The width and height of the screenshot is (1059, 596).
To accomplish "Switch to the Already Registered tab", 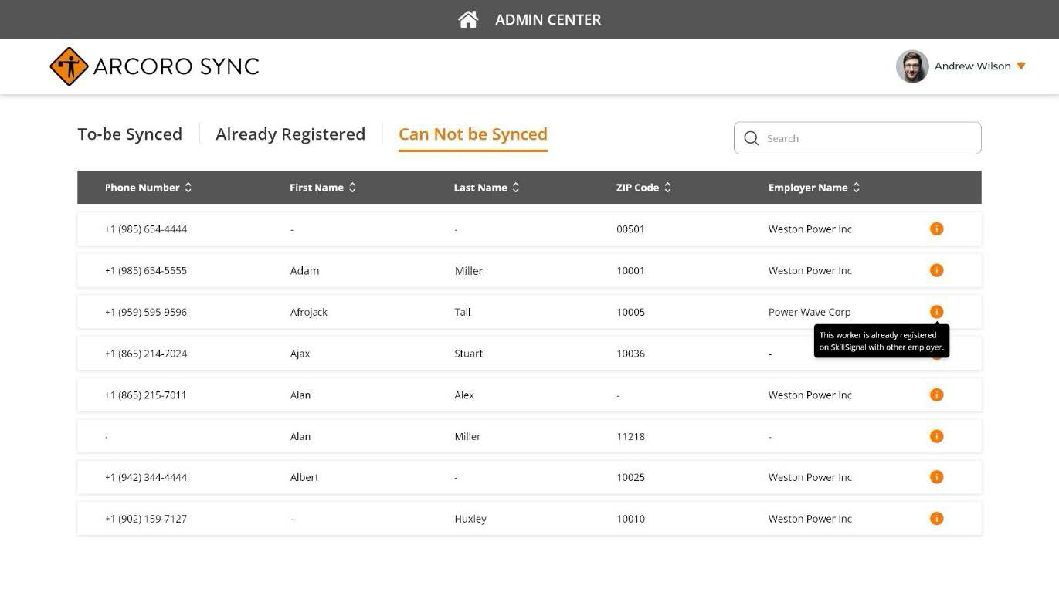I will [290, 134].
